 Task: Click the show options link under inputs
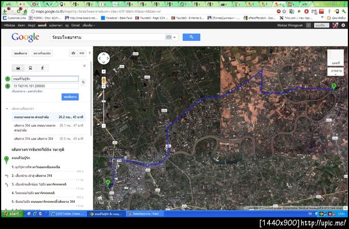[35, 91]
